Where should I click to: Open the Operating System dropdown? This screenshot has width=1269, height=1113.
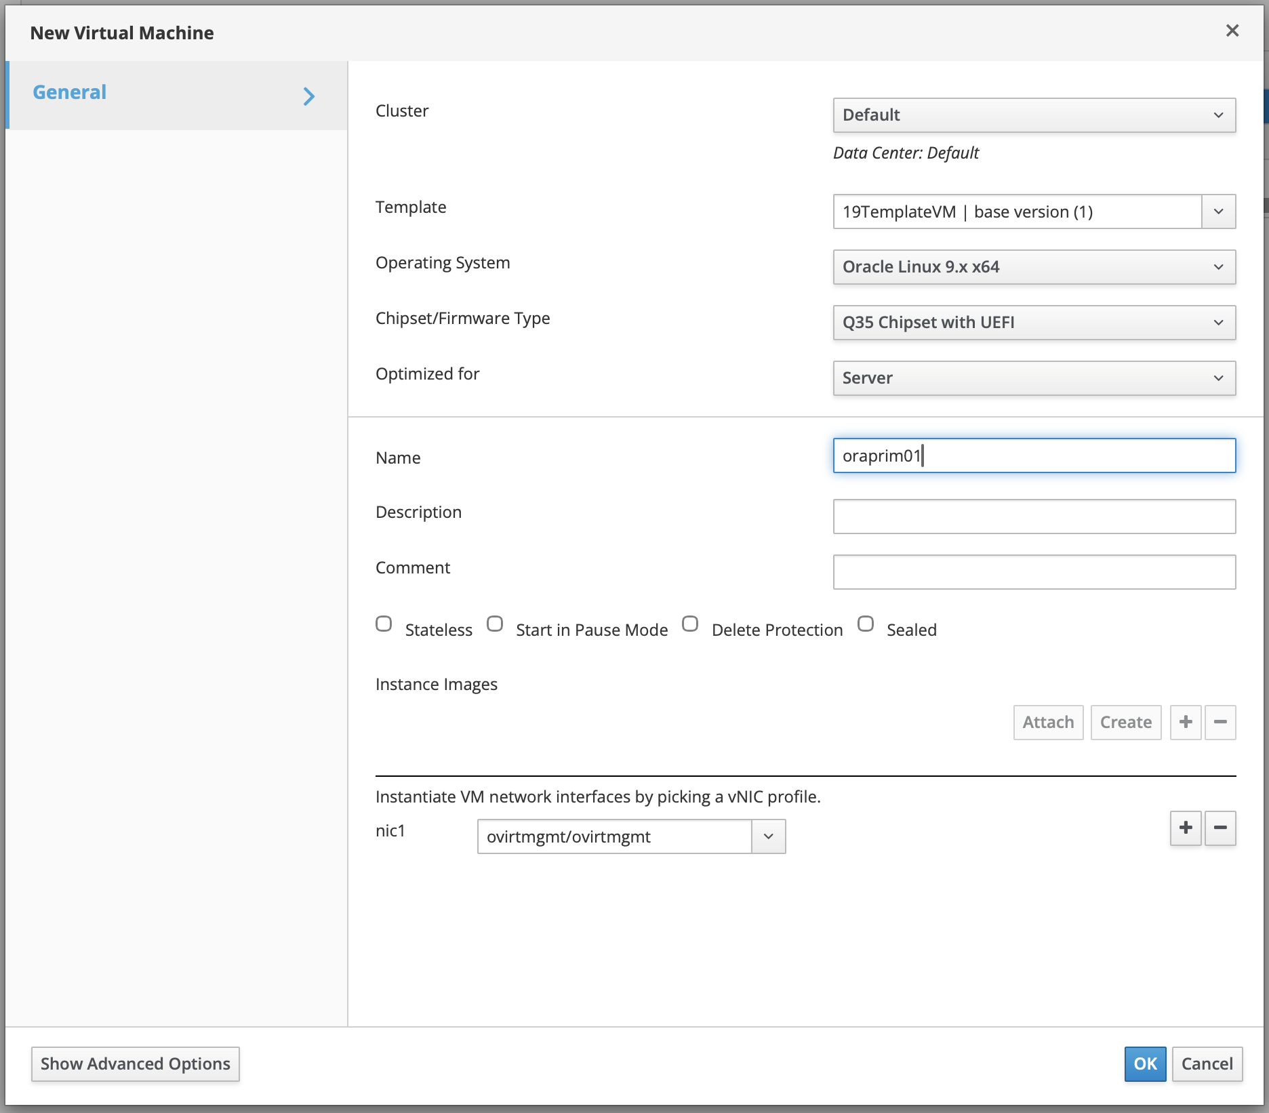[1034, 267]
